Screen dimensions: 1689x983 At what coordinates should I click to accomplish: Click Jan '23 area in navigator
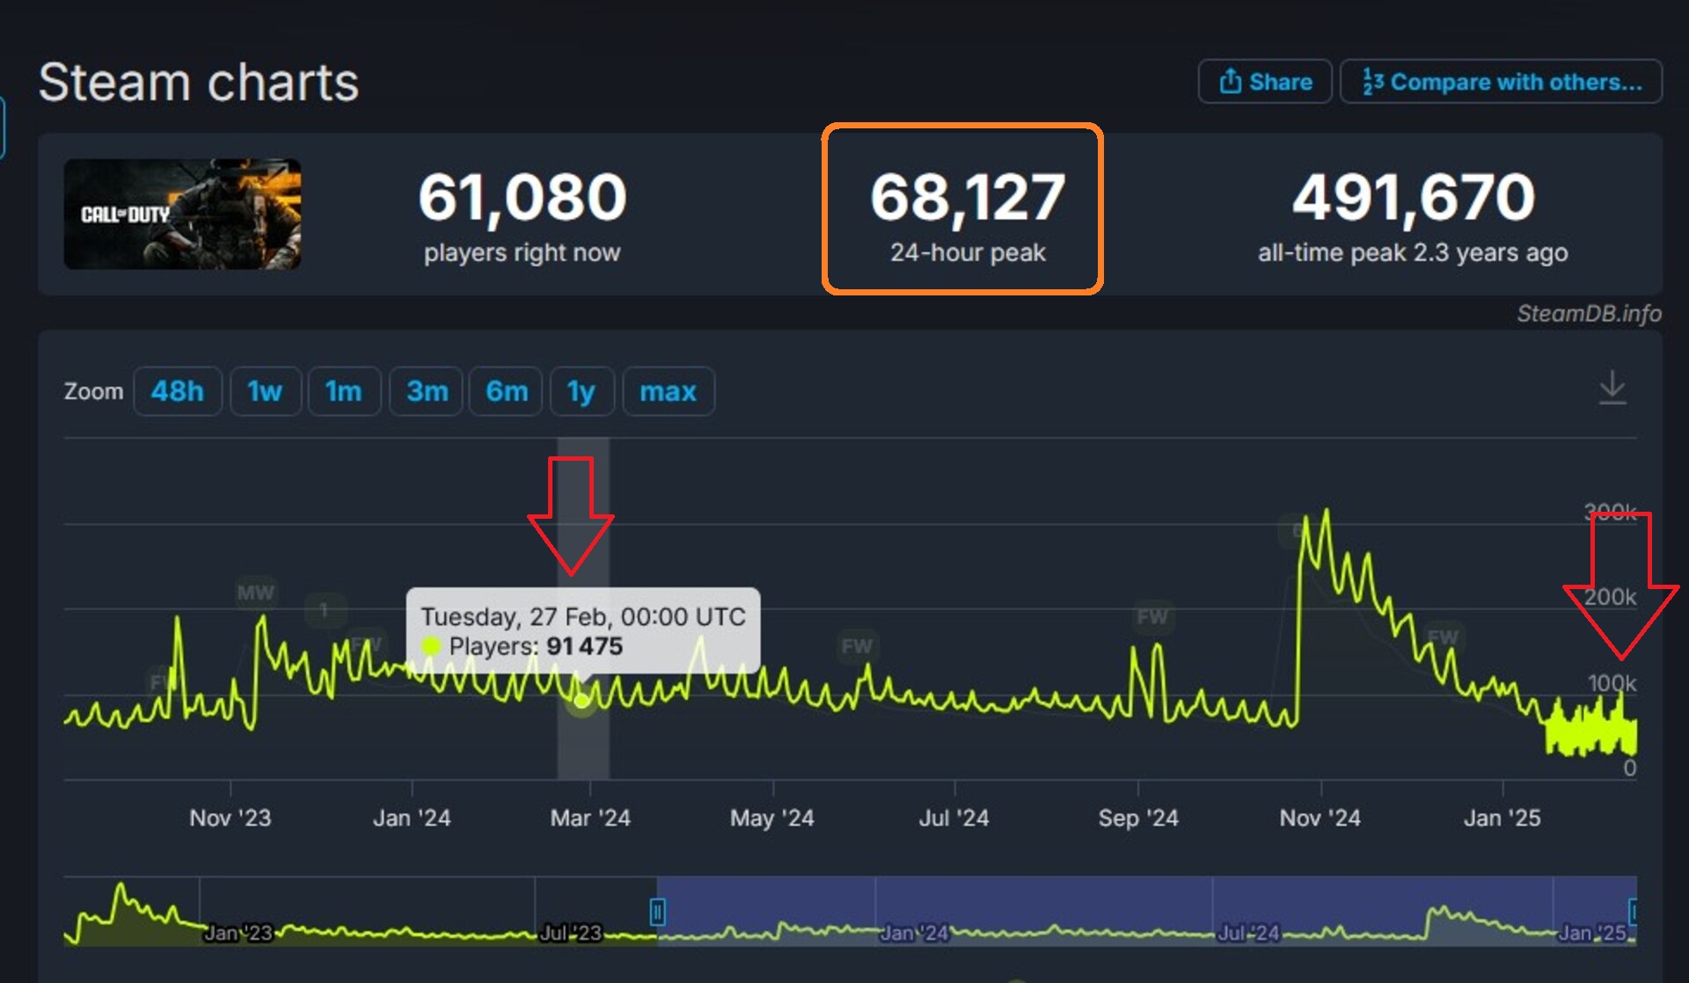click(x=238, y=932)
